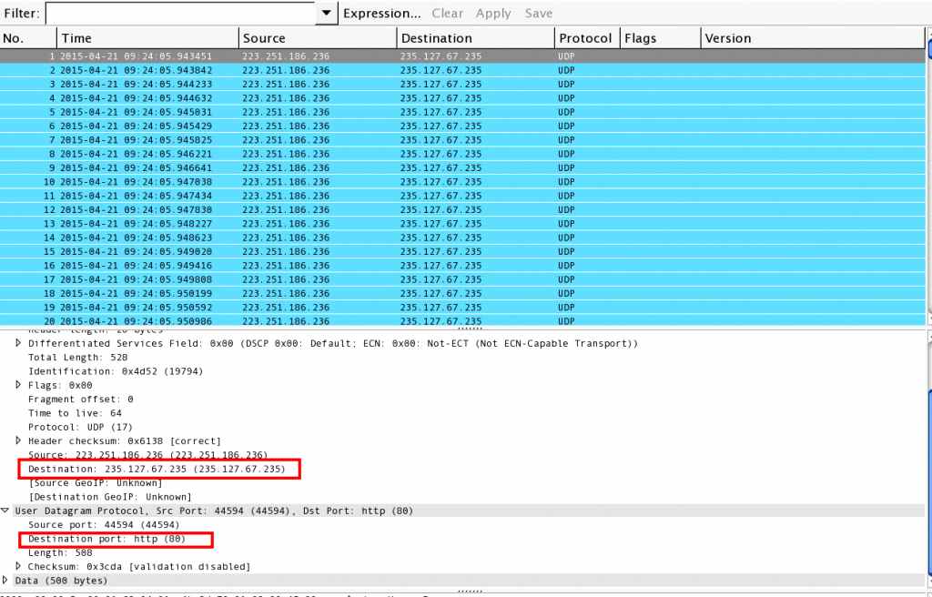932x597 pixels.
Task: Open the filter history dropdown arrow
Action: pos(327,13)
